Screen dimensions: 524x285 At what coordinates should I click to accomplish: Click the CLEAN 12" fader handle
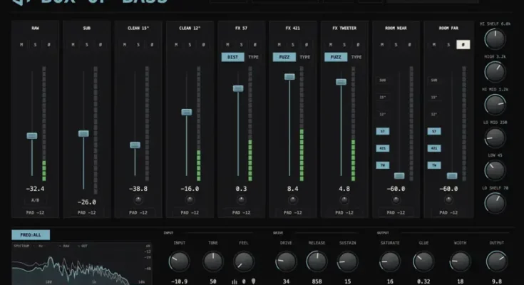click(187, 112)
